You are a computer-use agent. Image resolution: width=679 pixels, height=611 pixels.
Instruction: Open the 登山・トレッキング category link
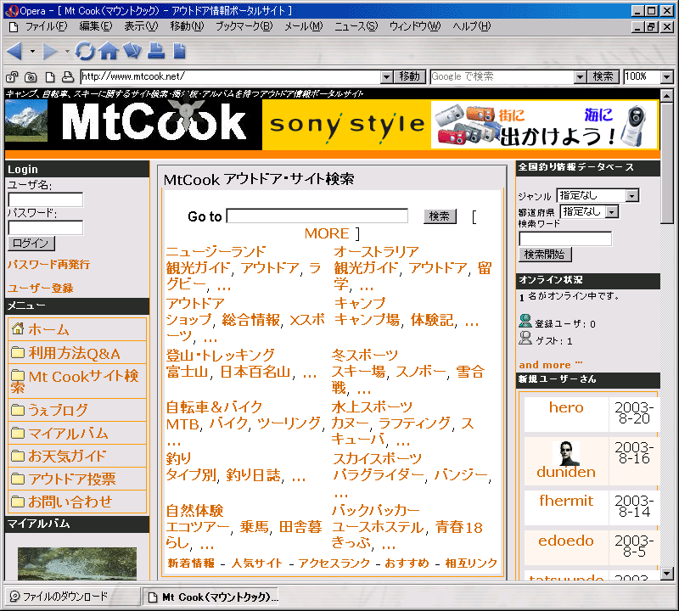pyautogui.click(x=221, y=355)
